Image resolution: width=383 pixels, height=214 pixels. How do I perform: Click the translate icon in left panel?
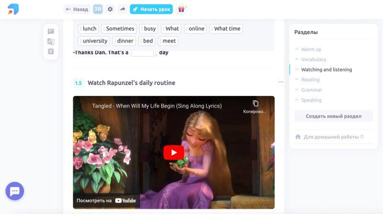click(51, 42)
